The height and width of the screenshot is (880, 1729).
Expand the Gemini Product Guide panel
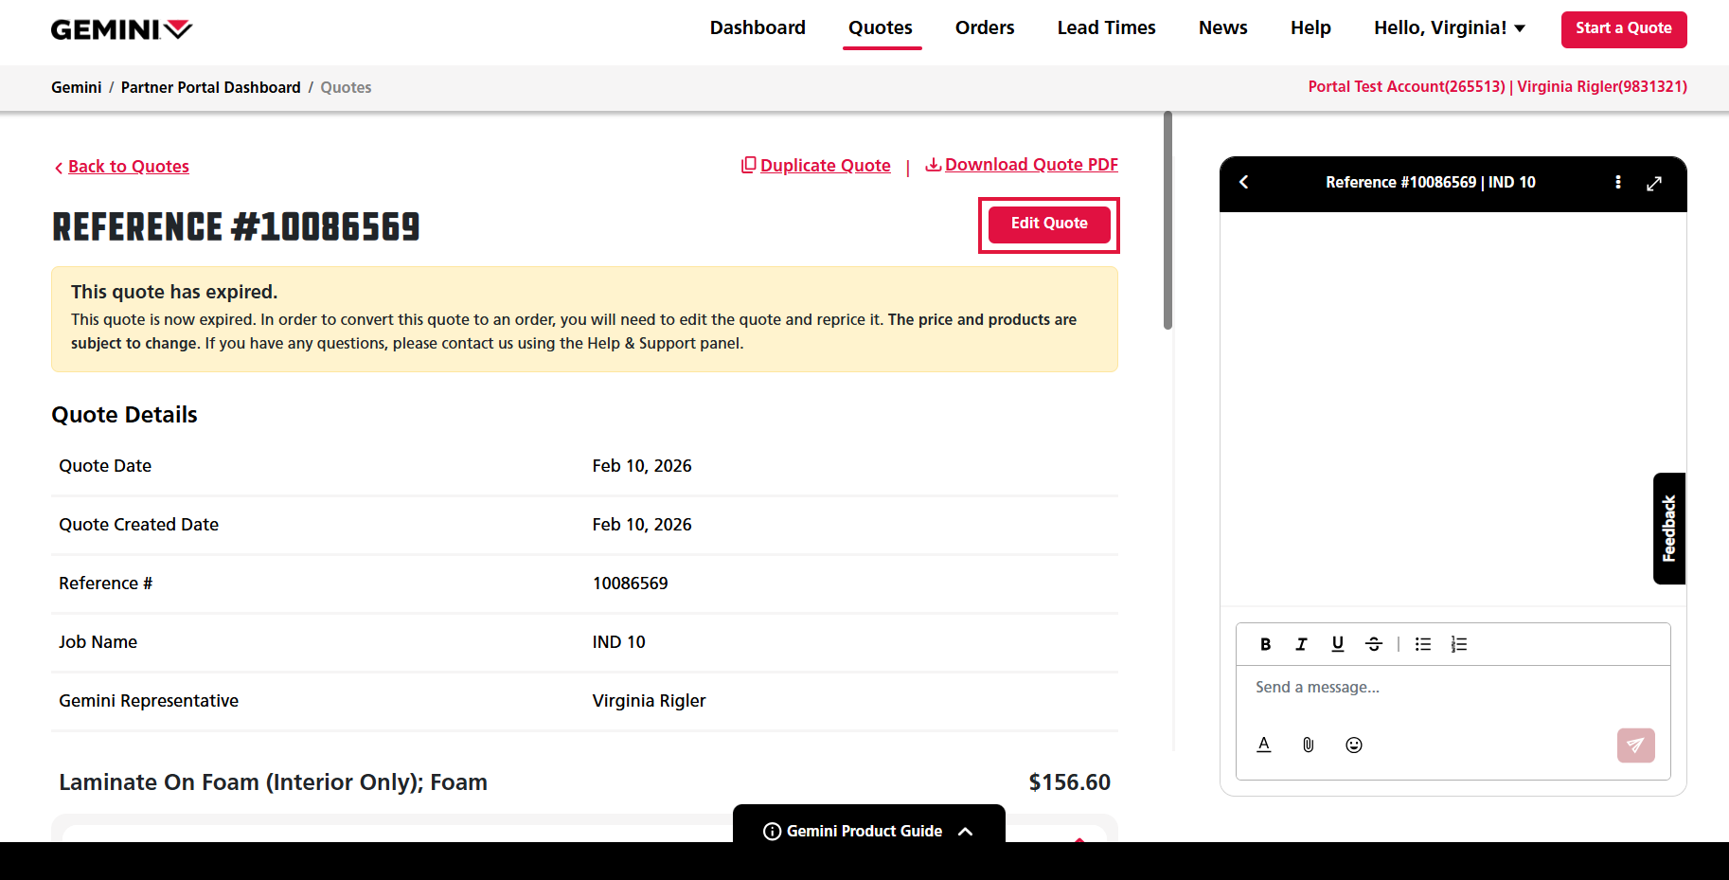coord(868,831)
